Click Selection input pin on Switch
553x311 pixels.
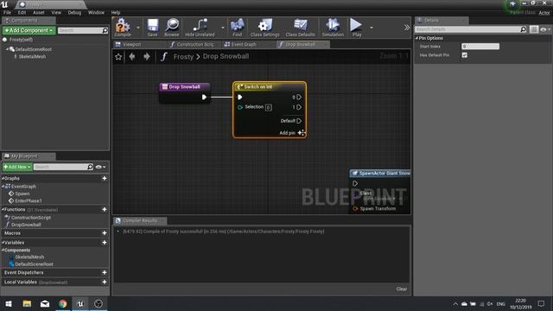[240, 107]
